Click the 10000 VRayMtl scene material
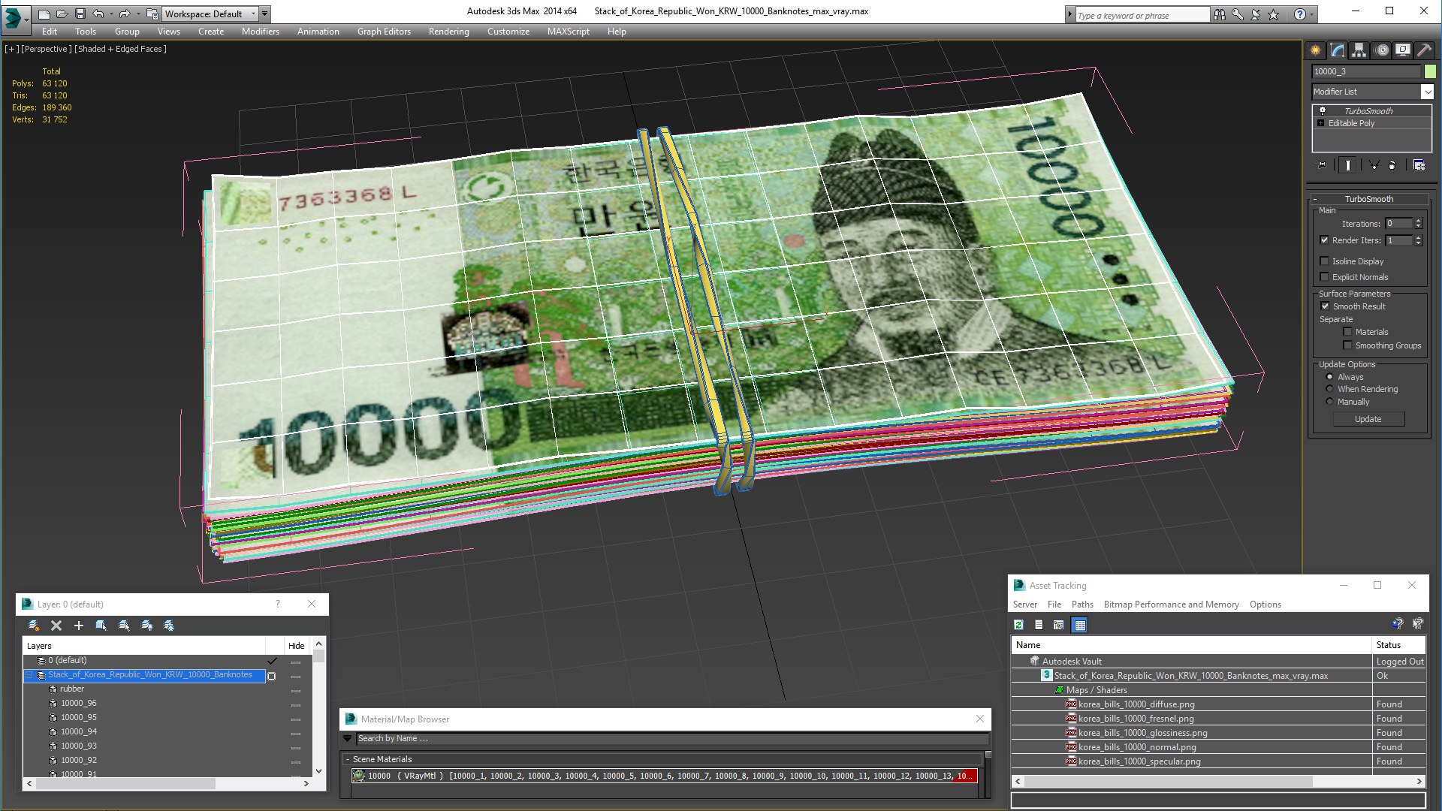Image resolution: width=1442 pixels, height=811 pixels. (x=664, y=776)
